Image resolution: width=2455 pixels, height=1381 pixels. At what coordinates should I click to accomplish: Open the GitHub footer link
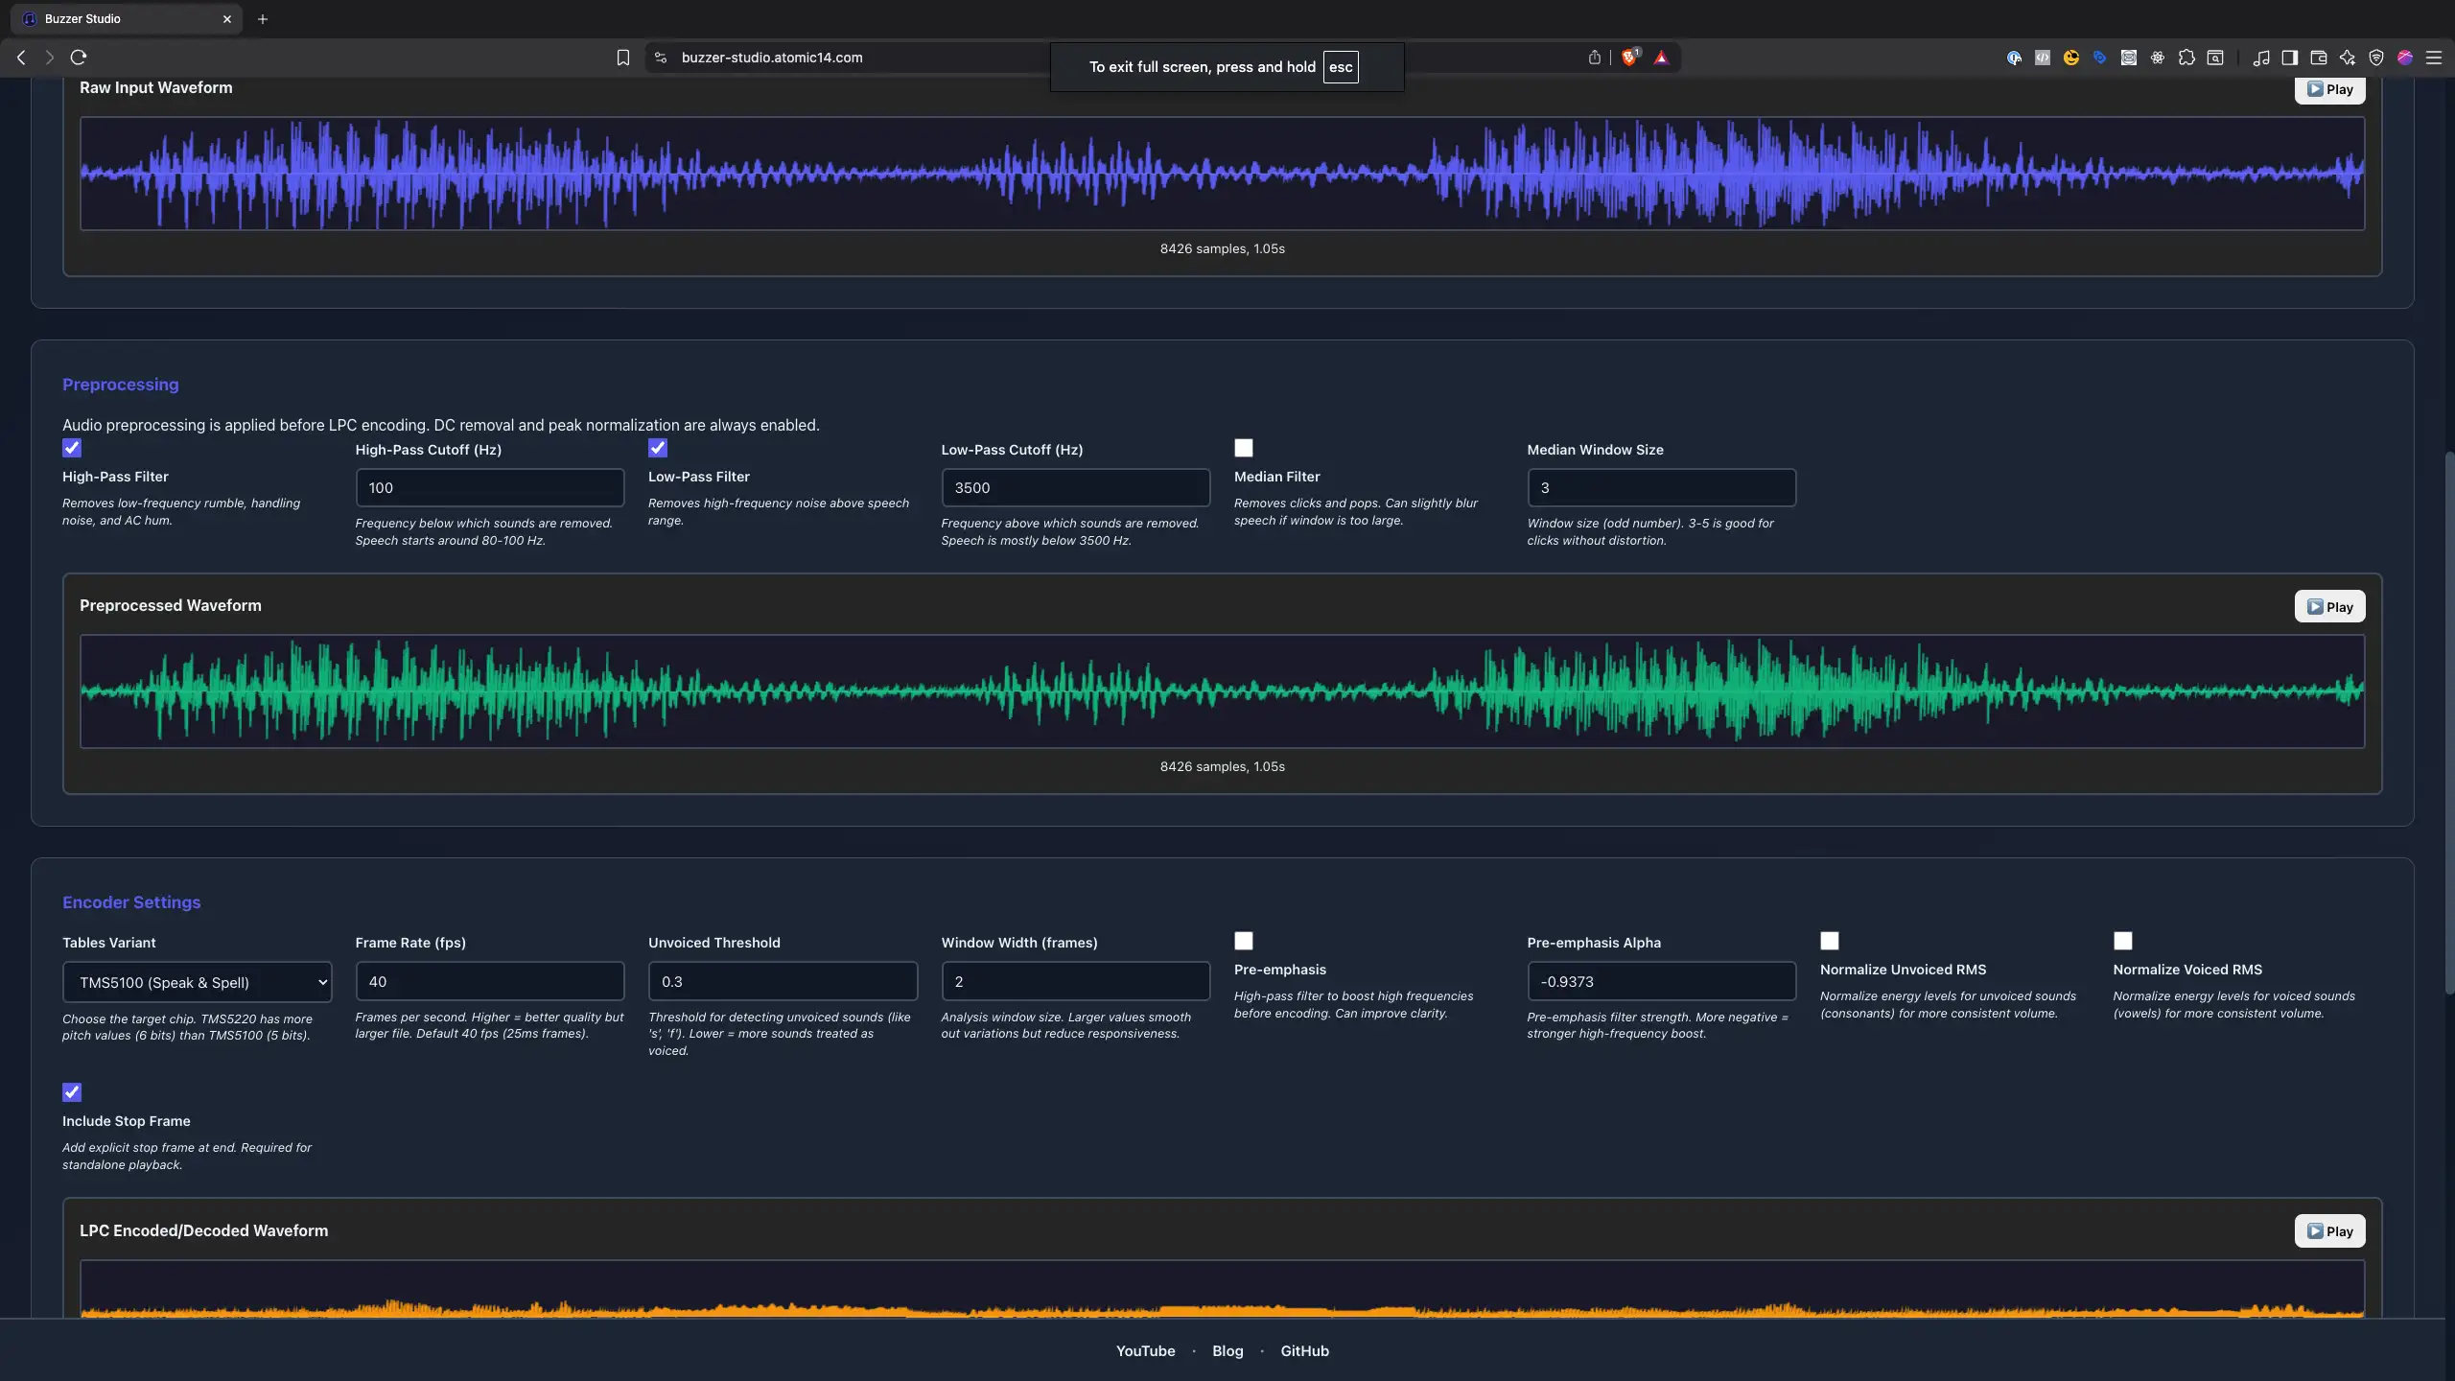coord(1304,1350)
